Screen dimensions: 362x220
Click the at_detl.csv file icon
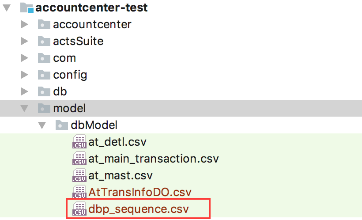point(79,142)
